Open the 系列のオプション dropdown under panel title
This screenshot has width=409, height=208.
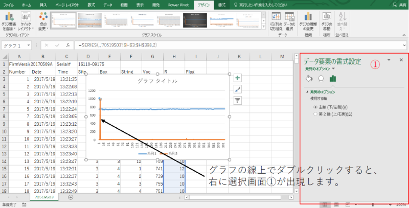(x=333, y=68)
